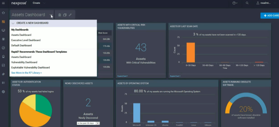279x127 pixels.
Task: Edit dashboard name with pencil icon
Action: point(70,15)
